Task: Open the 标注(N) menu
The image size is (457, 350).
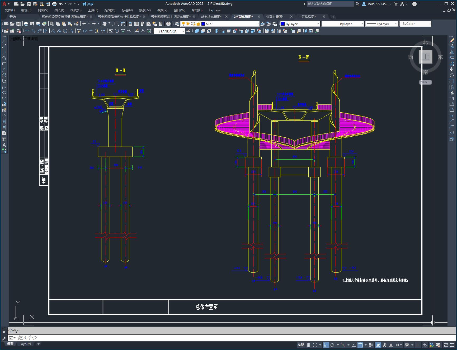Action: pyautogui.click(x=127, y=10)
